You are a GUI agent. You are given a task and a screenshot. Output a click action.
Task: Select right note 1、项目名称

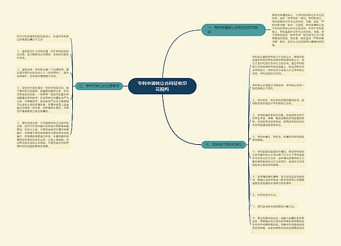pyautogui.click(x=278, y=102)
